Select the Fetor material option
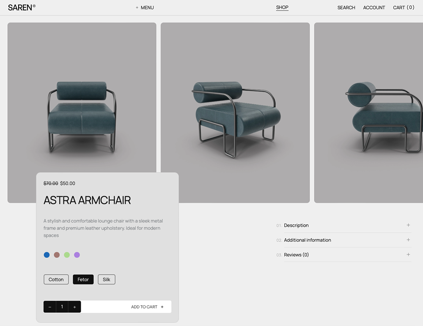 [83, 279]
